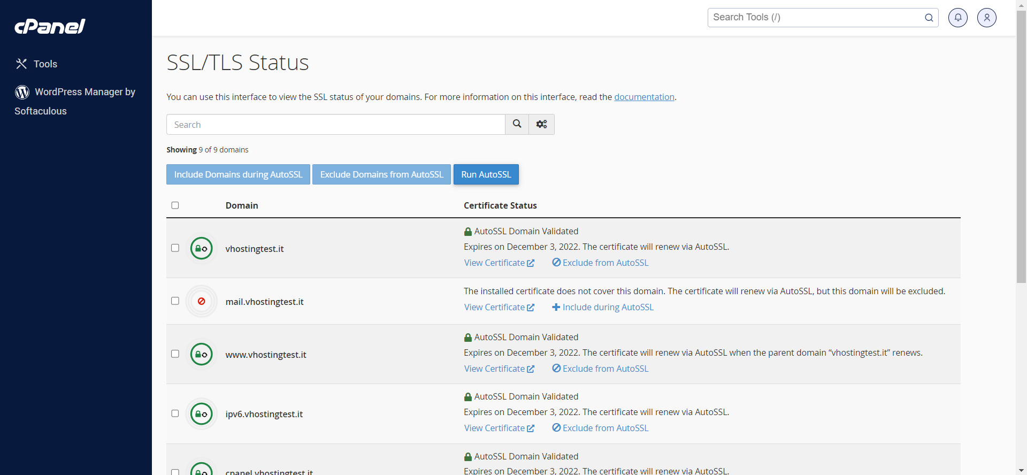Click Exclude Domains from AutoSSL button
Image resolution: width=1027 pixels, height=475 pixels.
[381, 174]
